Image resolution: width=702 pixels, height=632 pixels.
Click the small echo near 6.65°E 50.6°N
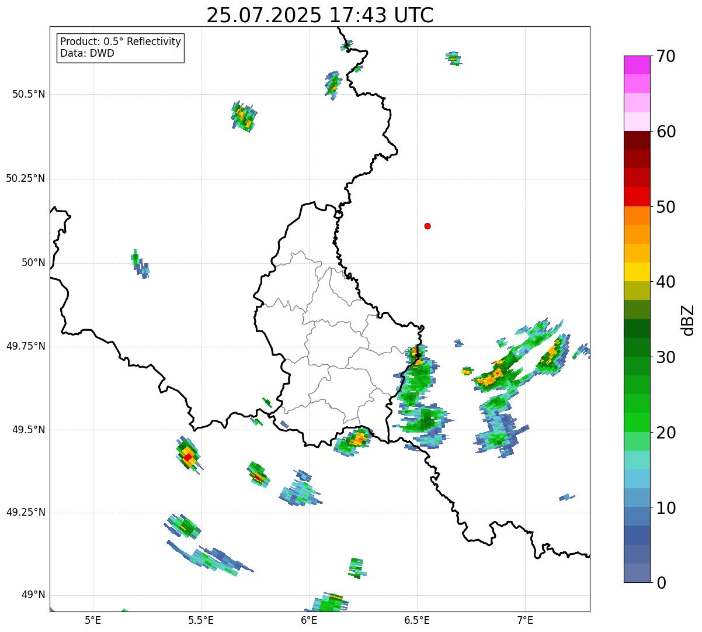[x=454, y=58]
